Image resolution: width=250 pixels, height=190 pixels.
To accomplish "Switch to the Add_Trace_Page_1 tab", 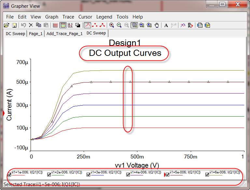I will click(64, 34).
